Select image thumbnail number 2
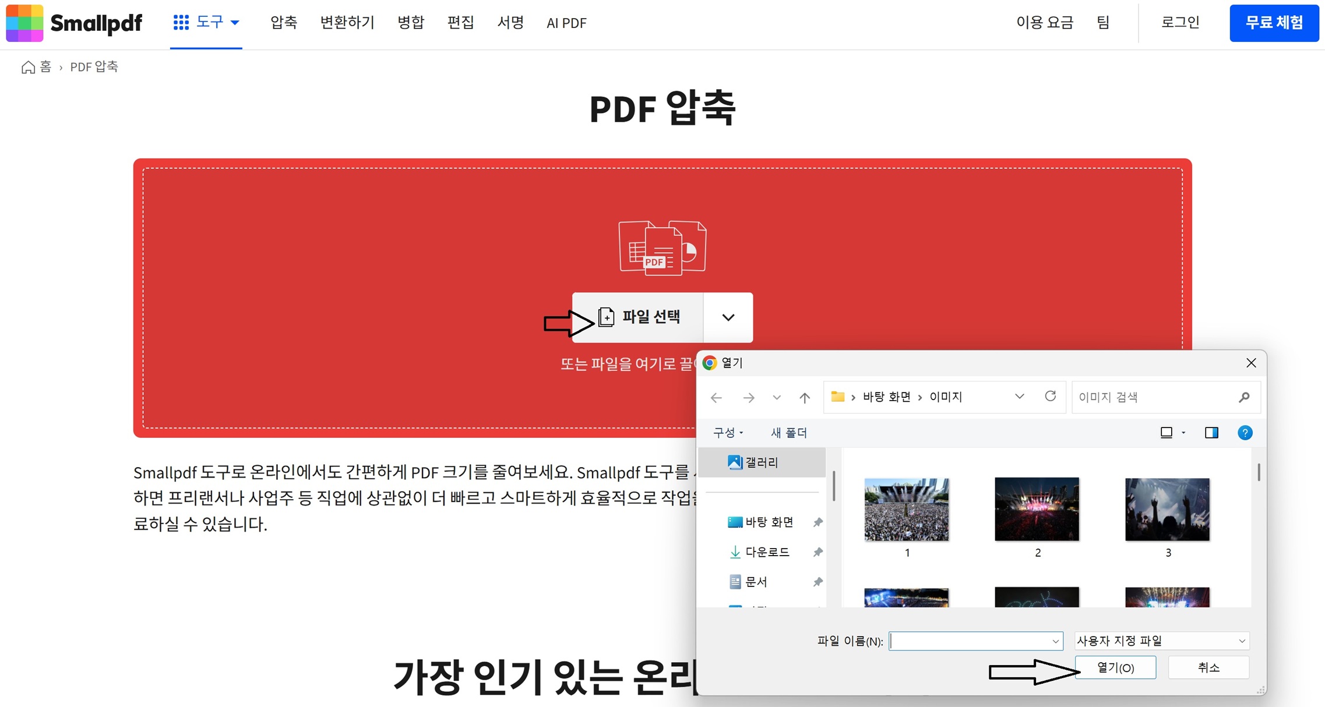Image resolution: width=1325 pixels, height=707 pixels. 1037,510
